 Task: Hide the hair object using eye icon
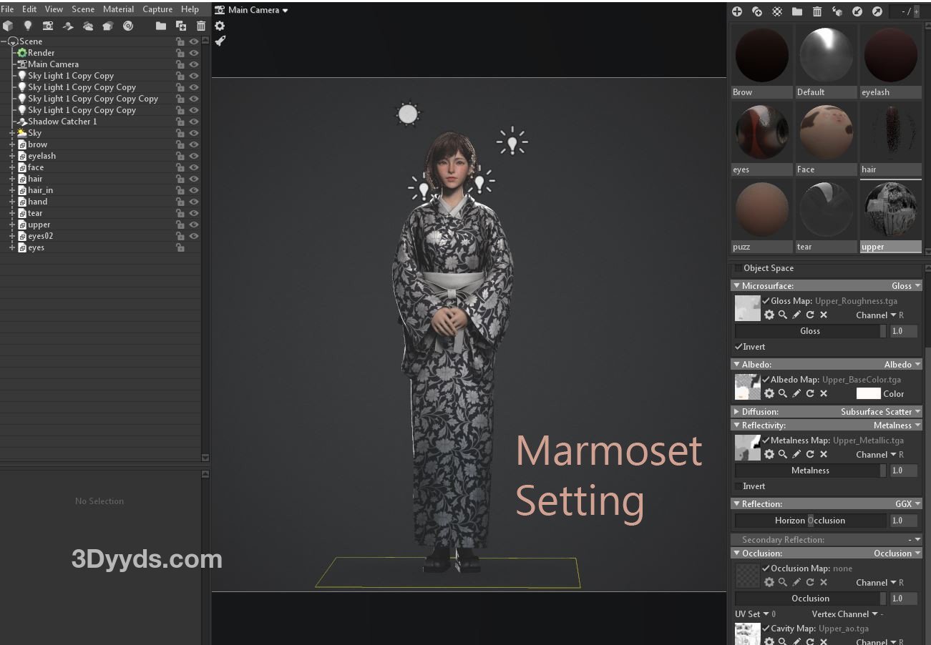coord(193,179)
